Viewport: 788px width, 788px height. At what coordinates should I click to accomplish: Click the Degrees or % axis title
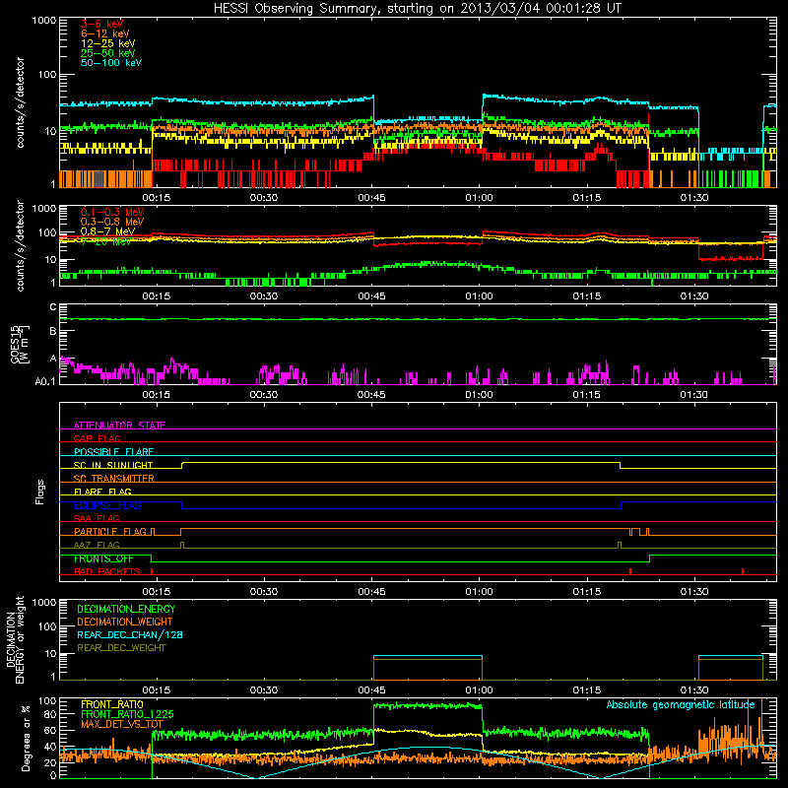pos(27,739)
